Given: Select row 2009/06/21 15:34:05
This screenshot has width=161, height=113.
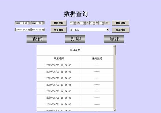Looking at the screenshot, I should coord(75,98).
